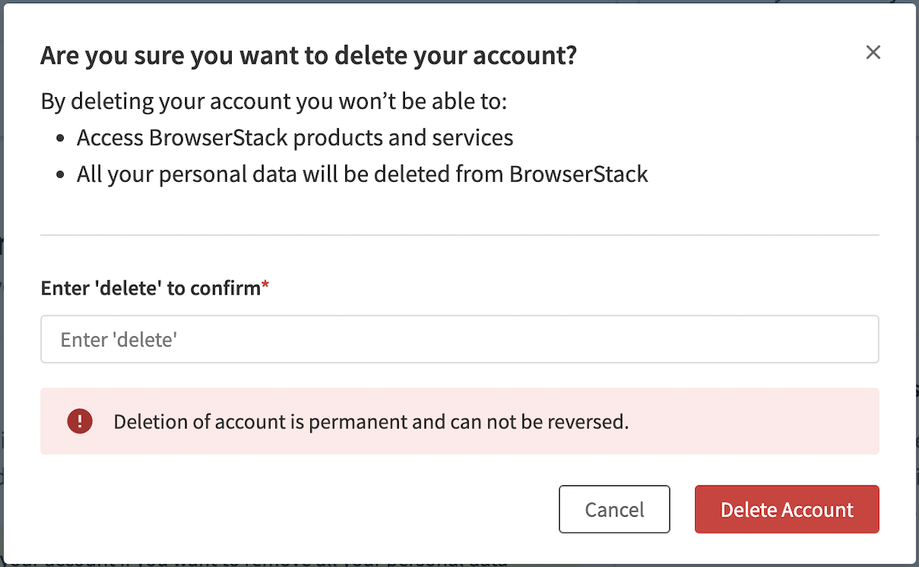Click the word 'BrowserStack' in the second bullet
The width and height of the screenshot is (919, 567).
tap(578, 174)
